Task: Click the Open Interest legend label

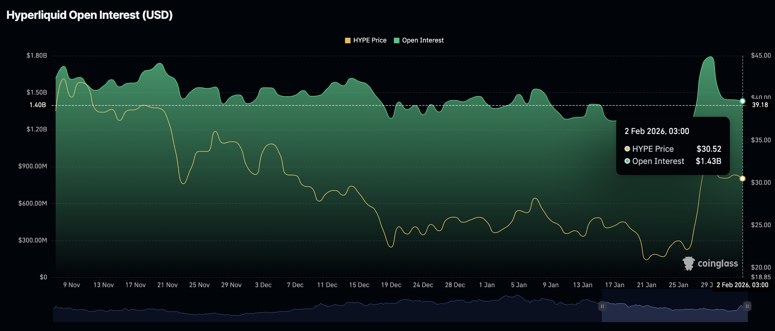Action: 423,40
